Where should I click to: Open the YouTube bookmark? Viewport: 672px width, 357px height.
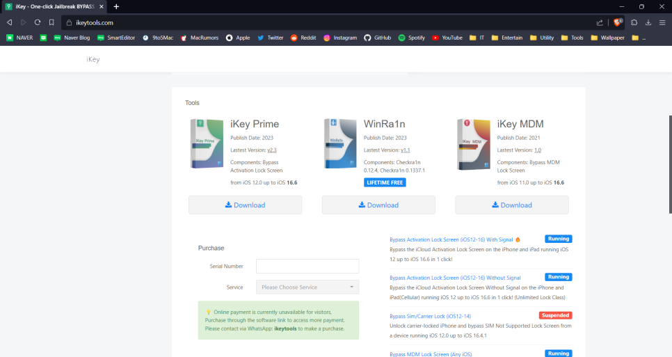(x=447, y=38)
